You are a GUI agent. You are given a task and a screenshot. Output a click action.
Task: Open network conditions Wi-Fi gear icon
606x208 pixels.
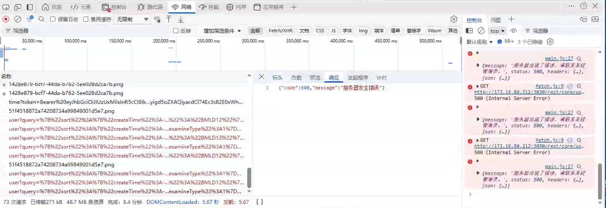click(157, 19)
